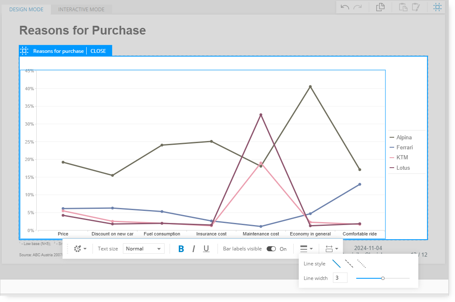Select the dotted line style
This screenshot has height=302, width=455.
(x=361, y=264)
